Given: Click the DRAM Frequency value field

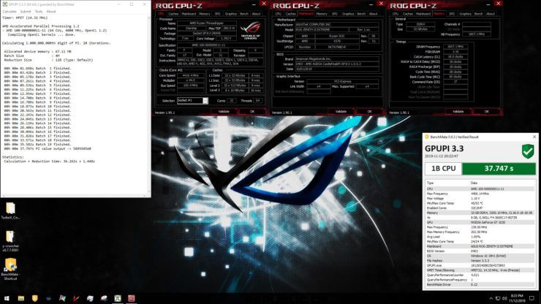Looking at the screenshot, I should [x=455, y=47].
